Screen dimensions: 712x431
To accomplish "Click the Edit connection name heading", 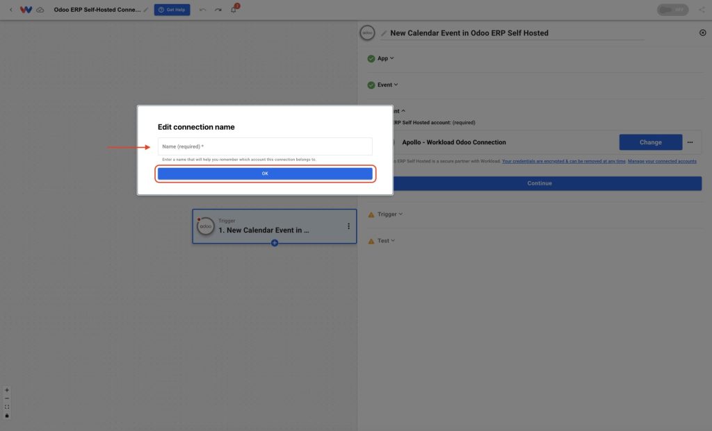I will point(196,127).
